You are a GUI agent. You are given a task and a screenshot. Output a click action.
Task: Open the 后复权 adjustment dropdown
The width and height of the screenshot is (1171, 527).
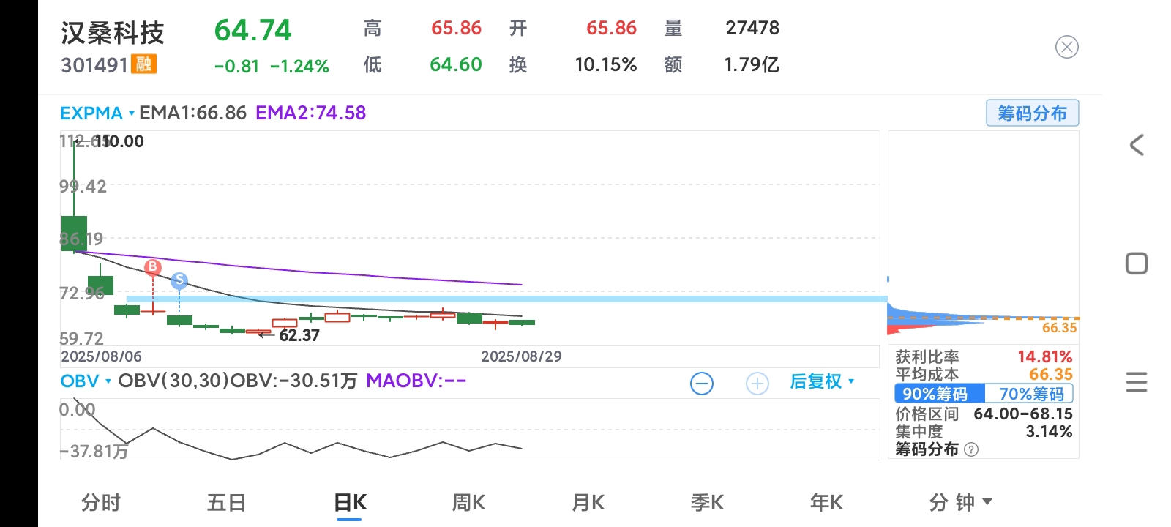[822, 381]
